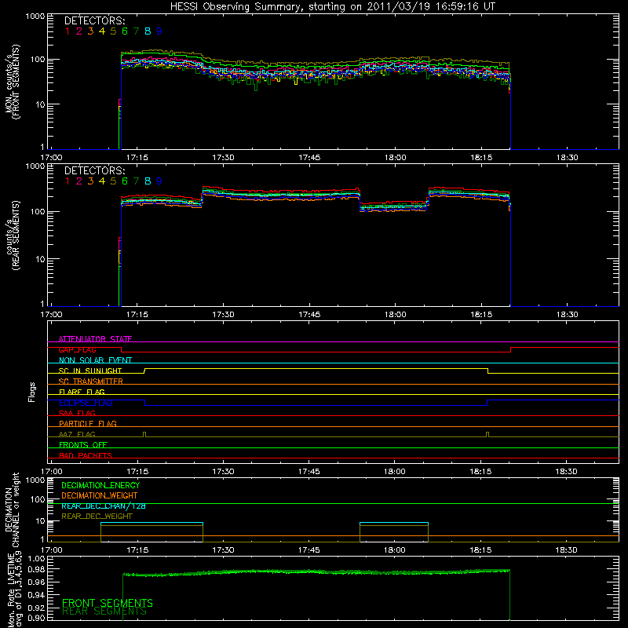
Task: Select magenta detector 2 in the front segments legend
Action: coord(79,31)
